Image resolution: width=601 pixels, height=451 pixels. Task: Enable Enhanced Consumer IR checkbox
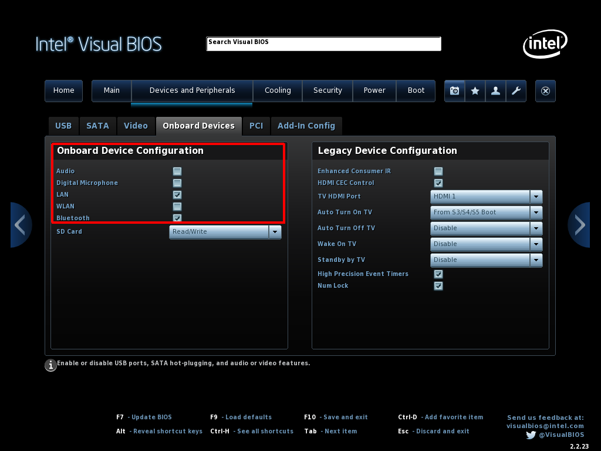tap(438, 171)
